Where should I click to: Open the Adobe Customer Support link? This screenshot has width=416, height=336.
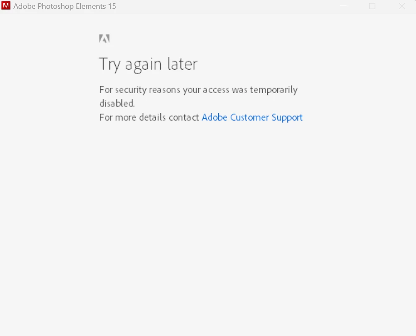click(x=252, y=117)
